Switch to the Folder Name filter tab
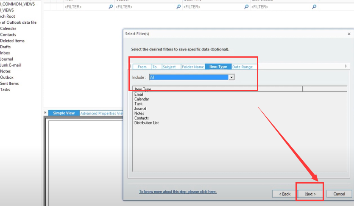This screenshot has height=206, width=354. point(193,67)
